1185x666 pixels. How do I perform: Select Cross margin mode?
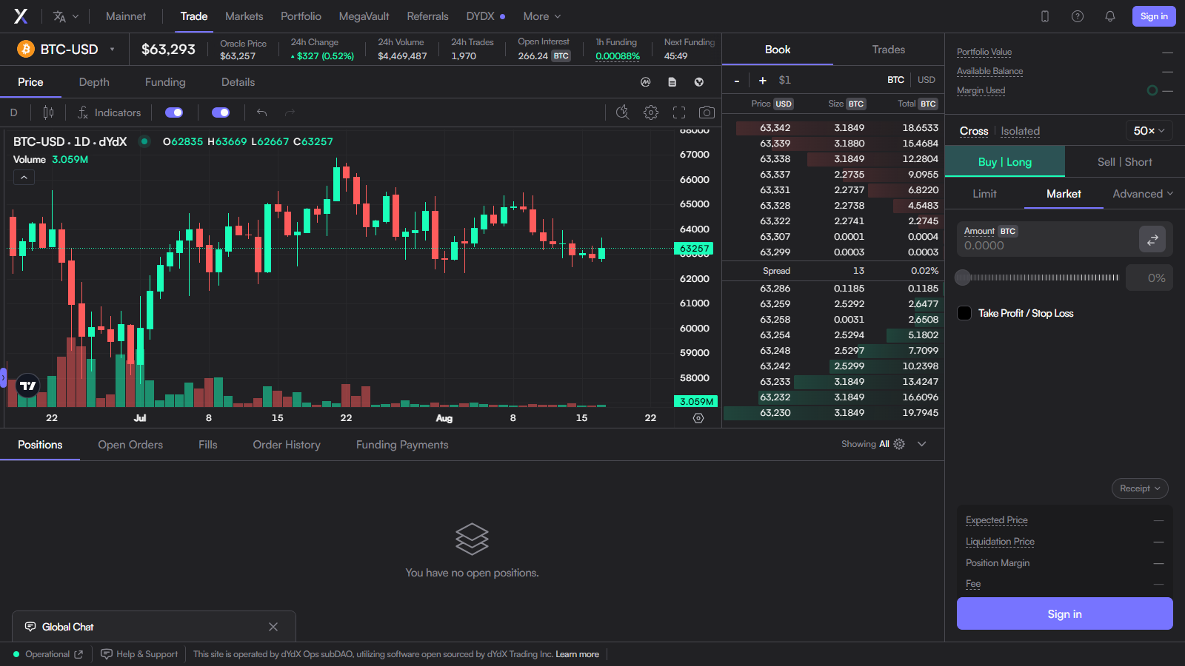tap(974, 131)
